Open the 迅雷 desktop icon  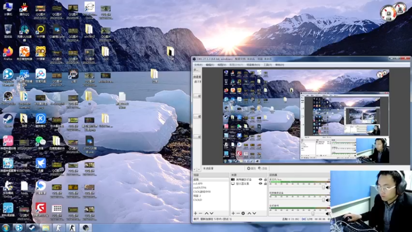coord(41,165)
